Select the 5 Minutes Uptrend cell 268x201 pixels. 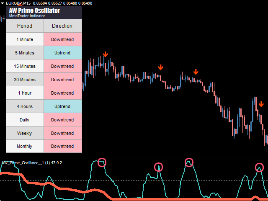point(62,53)
